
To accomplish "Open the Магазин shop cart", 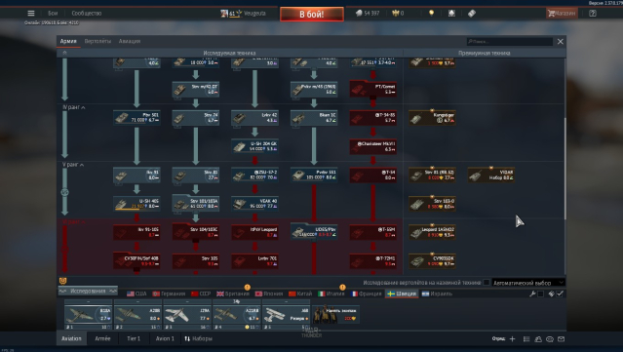I will pos(562,13).
